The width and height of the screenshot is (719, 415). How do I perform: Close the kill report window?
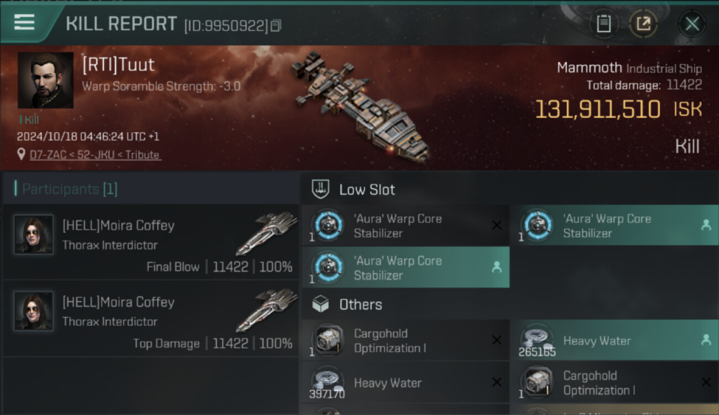point(692,24)
